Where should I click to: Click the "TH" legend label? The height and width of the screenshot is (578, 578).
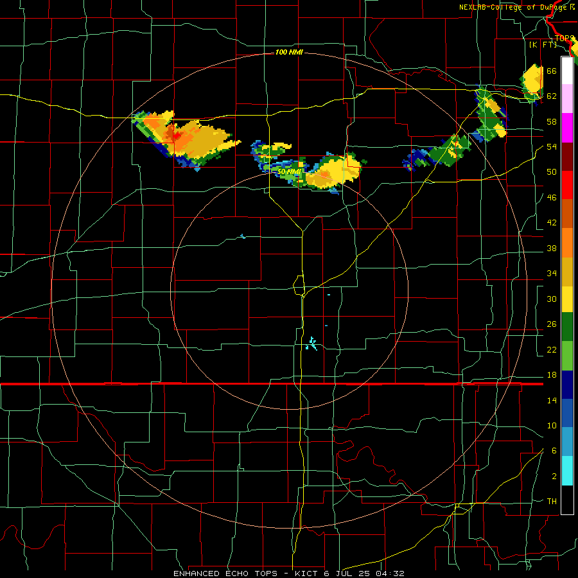click(552, 502)
